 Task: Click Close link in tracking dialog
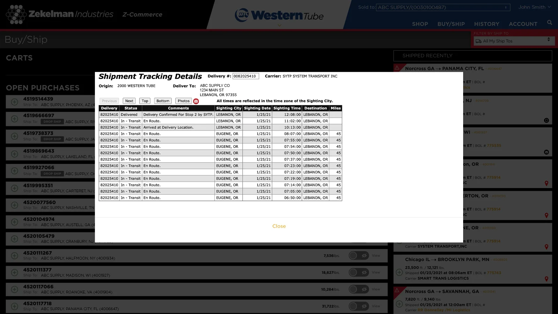(279, 226)
